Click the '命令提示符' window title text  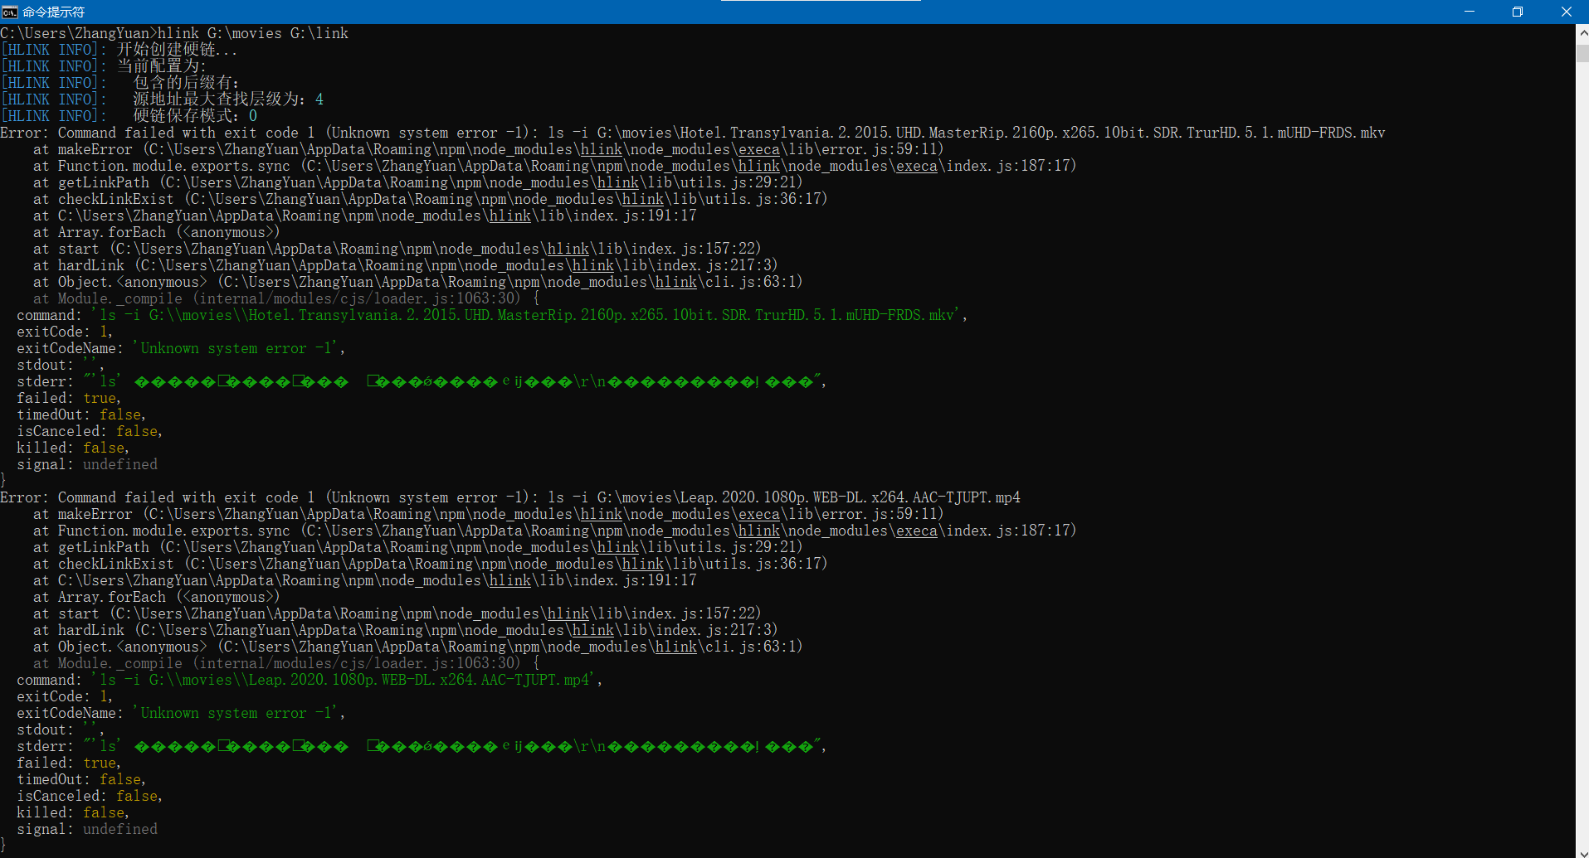click(x=53, y=12)
